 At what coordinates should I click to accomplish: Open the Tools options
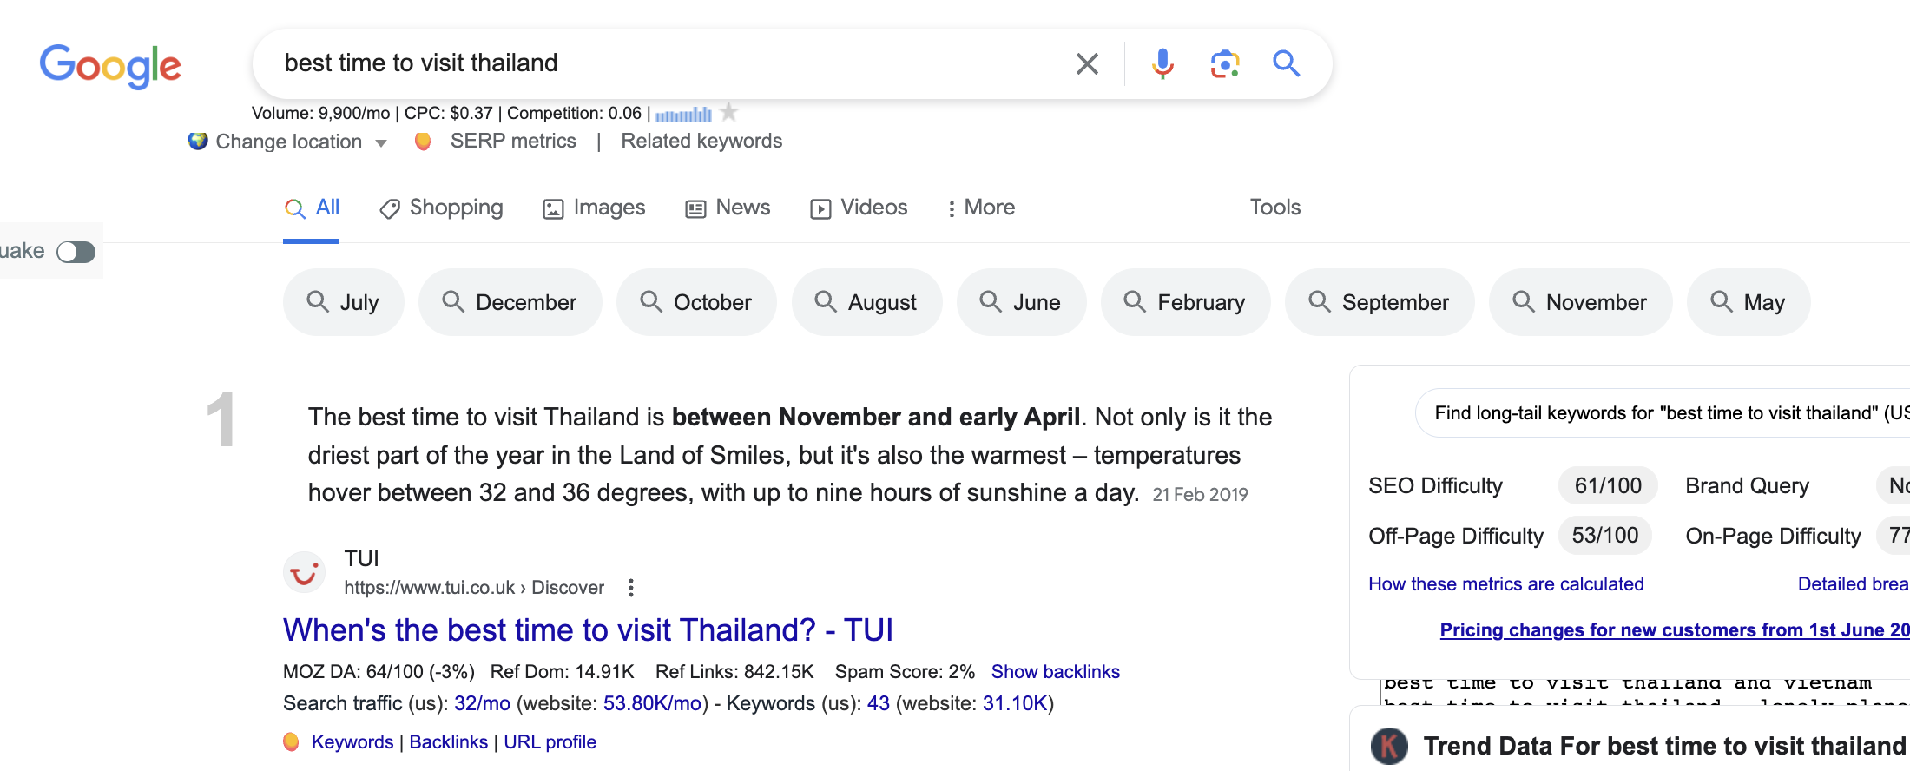coord(1274,208)
